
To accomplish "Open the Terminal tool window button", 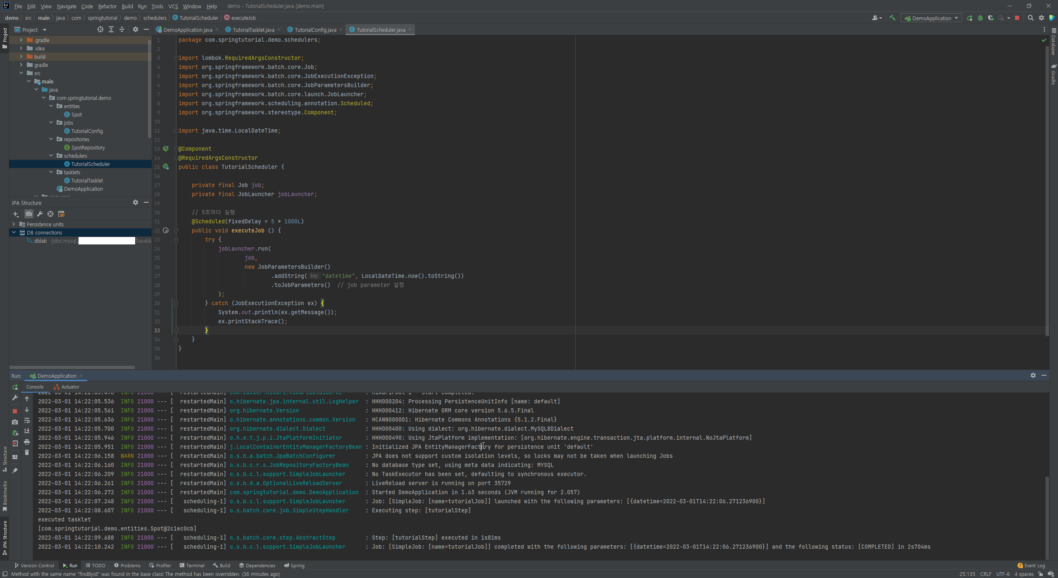I will point(192,566).
